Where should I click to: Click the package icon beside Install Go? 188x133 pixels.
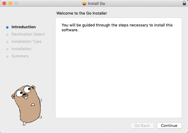click(84, 3)
